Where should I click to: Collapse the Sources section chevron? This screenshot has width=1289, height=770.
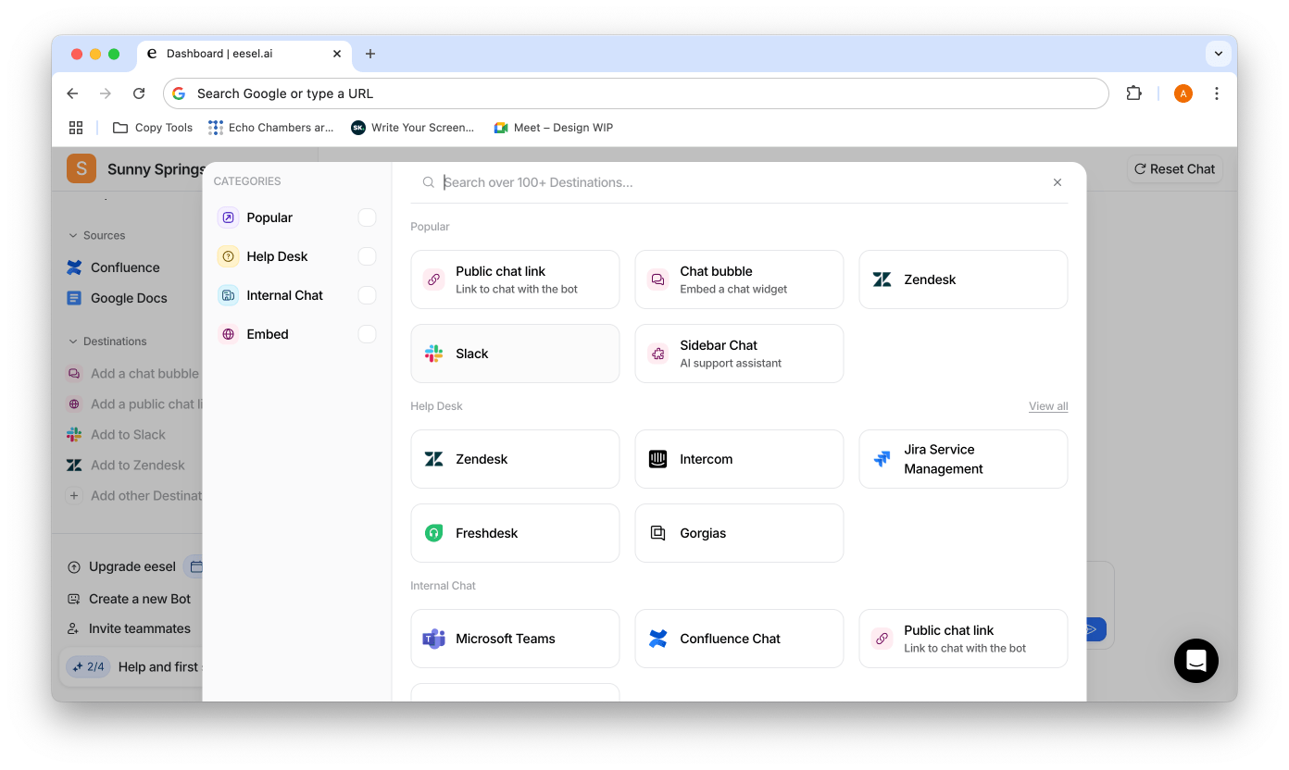[x=73, y=236]
